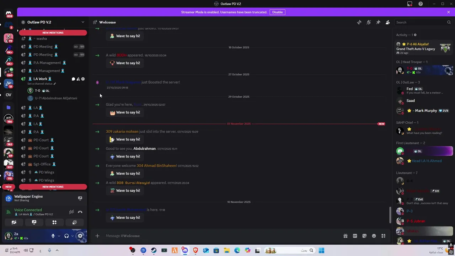Open member Head I.A H.Ahmed

[x=424, y=161]
